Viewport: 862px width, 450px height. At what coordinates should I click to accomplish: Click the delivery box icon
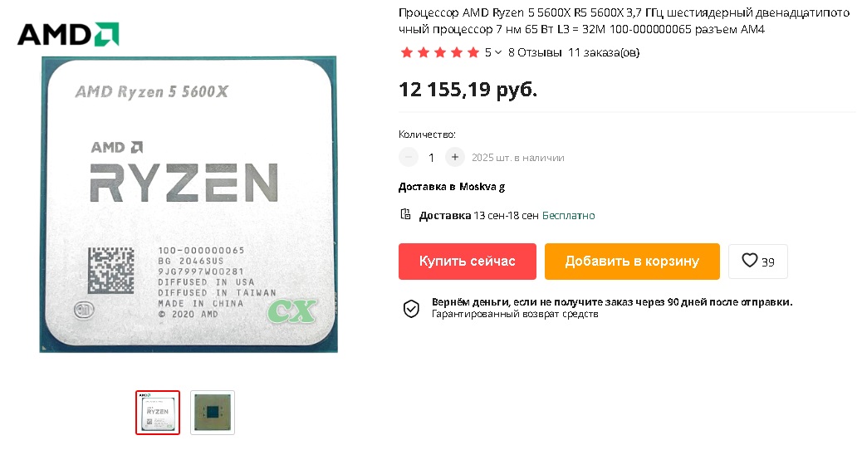[x=406, y=214]
